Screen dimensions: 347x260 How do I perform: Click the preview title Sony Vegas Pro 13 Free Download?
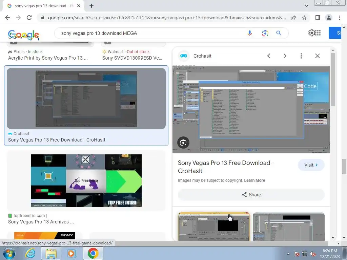point(226,167)
